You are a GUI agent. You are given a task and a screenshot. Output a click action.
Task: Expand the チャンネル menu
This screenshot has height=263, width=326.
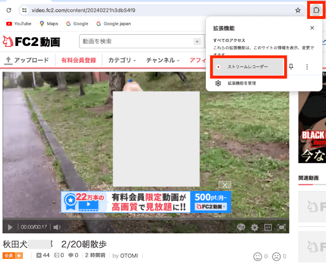[162, 60]
